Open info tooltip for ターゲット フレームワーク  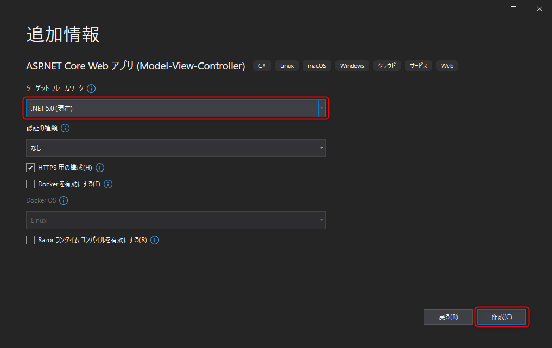91,88
